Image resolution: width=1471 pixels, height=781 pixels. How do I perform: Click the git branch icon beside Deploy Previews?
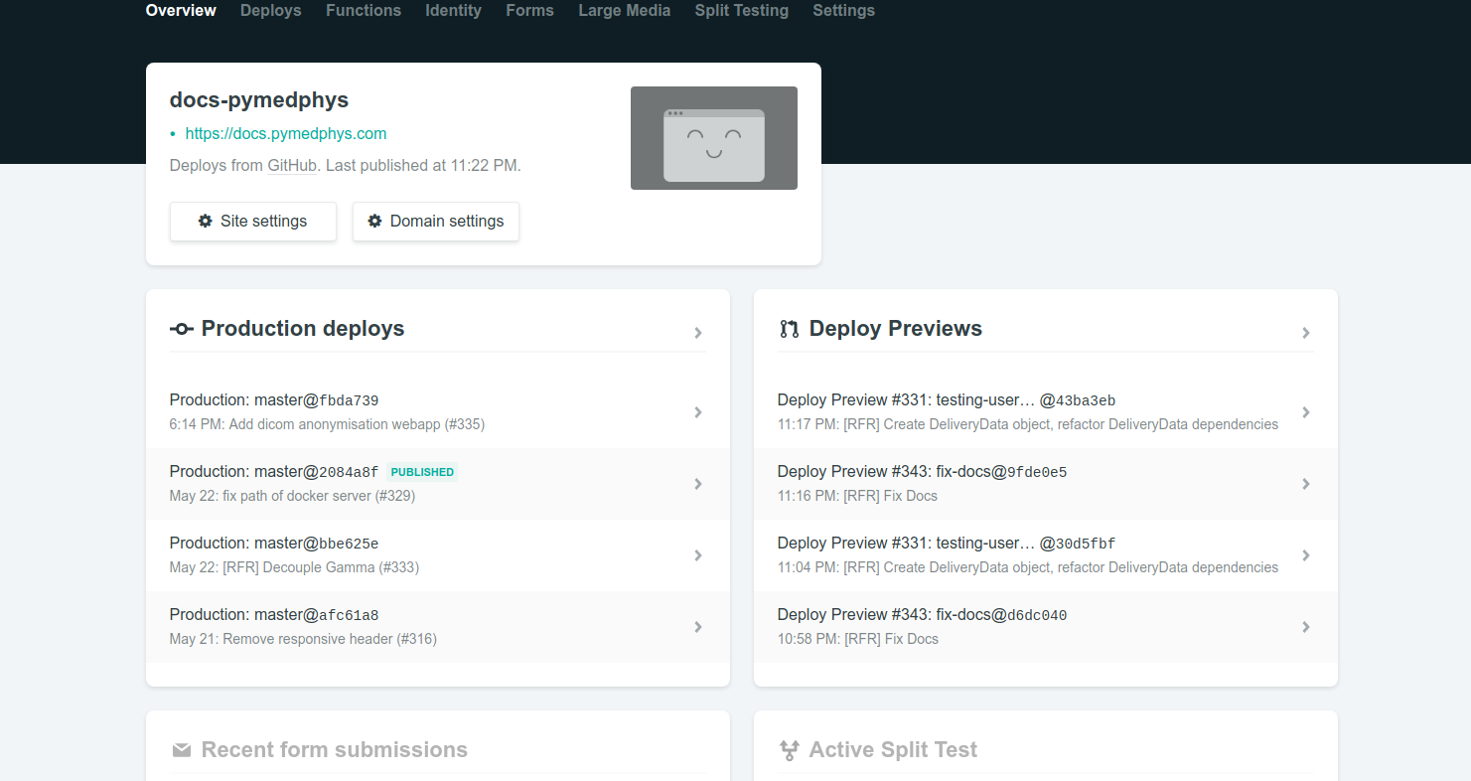tap(790, 328)
